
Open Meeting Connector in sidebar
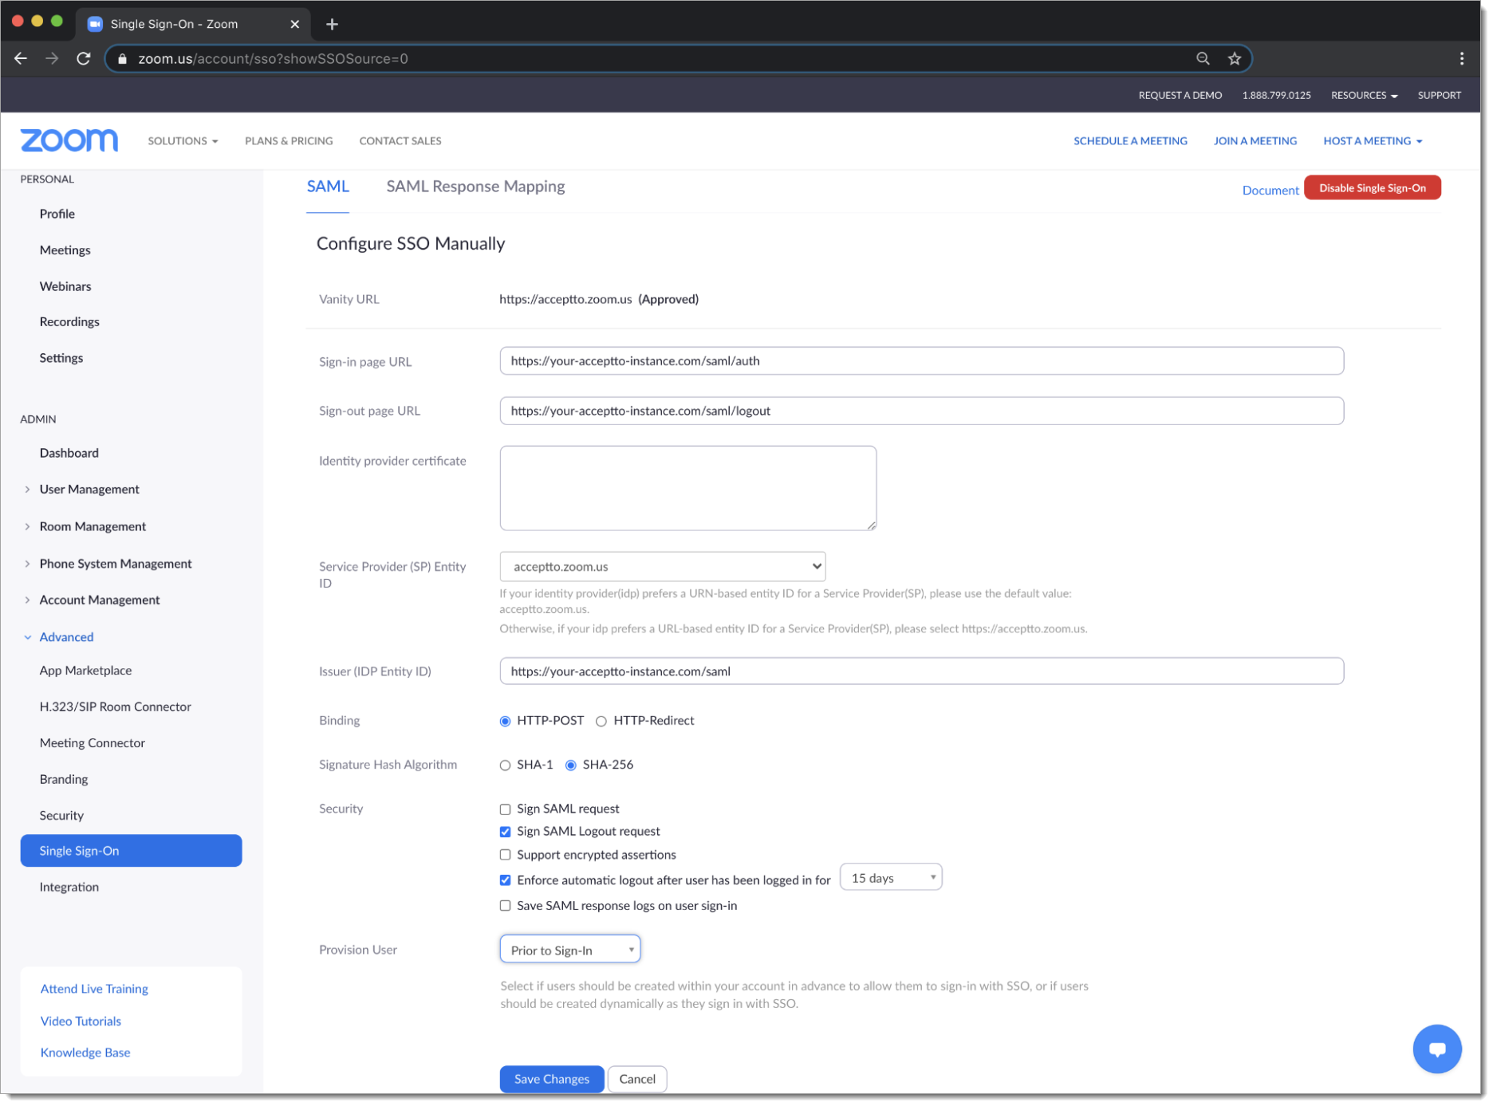click(93, 743)
